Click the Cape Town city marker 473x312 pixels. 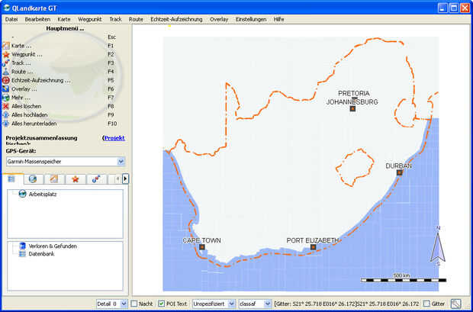[202, 247]
